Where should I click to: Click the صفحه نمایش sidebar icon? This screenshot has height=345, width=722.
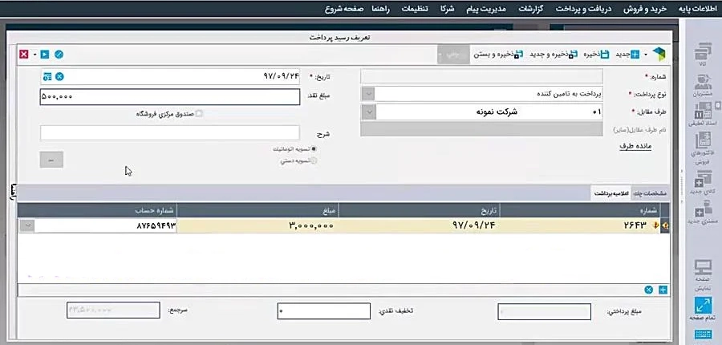(702, 275)
